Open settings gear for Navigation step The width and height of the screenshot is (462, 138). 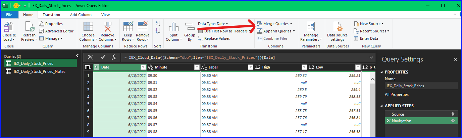[x=453, y=121]
